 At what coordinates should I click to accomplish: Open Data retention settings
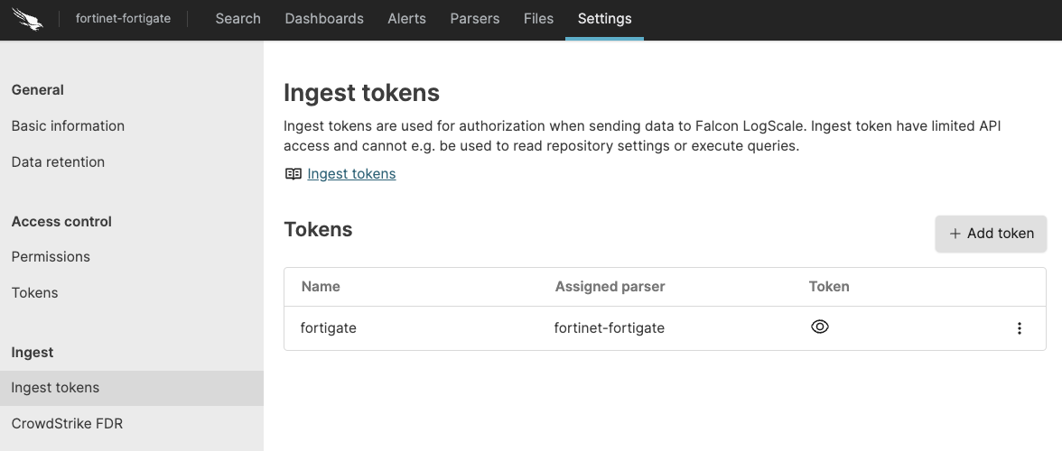(58, 162)
